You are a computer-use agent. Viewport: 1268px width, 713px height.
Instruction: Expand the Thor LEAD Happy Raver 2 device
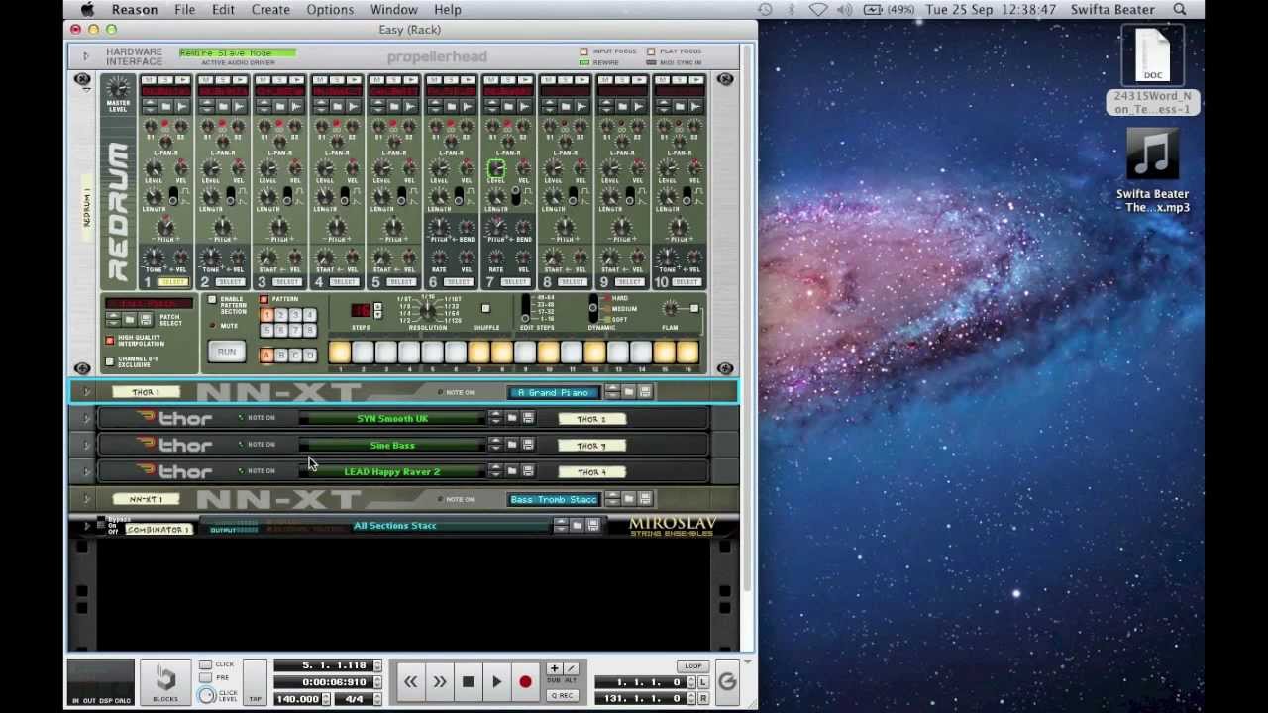[x=86, y=471]
